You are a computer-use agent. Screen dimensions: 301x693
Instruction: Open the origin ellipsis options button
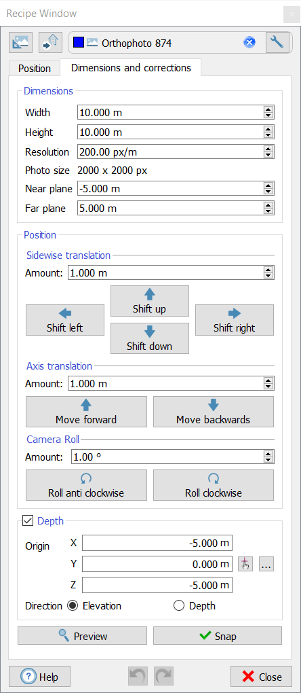[x=266, y=565]
